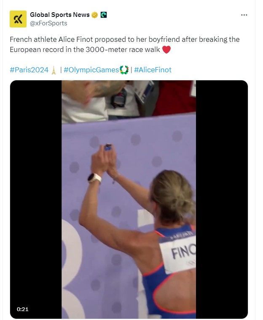Follow the #OlympicGames hashtag link

[91, 70]
